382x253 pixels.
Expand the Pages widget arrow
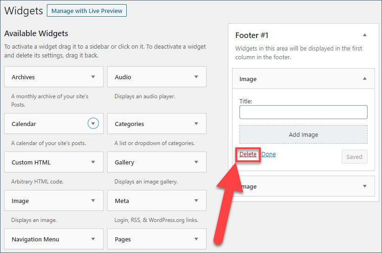[196, 239]
